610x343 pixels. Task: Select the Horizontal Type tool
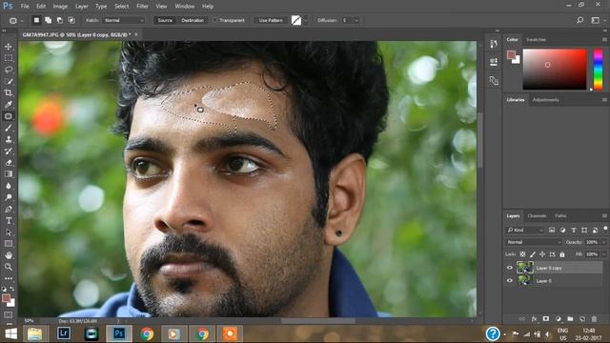click(9, 220)
